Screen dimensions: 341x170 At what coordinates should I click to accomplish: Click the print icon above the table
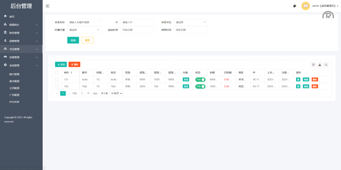tap(326, 65)
